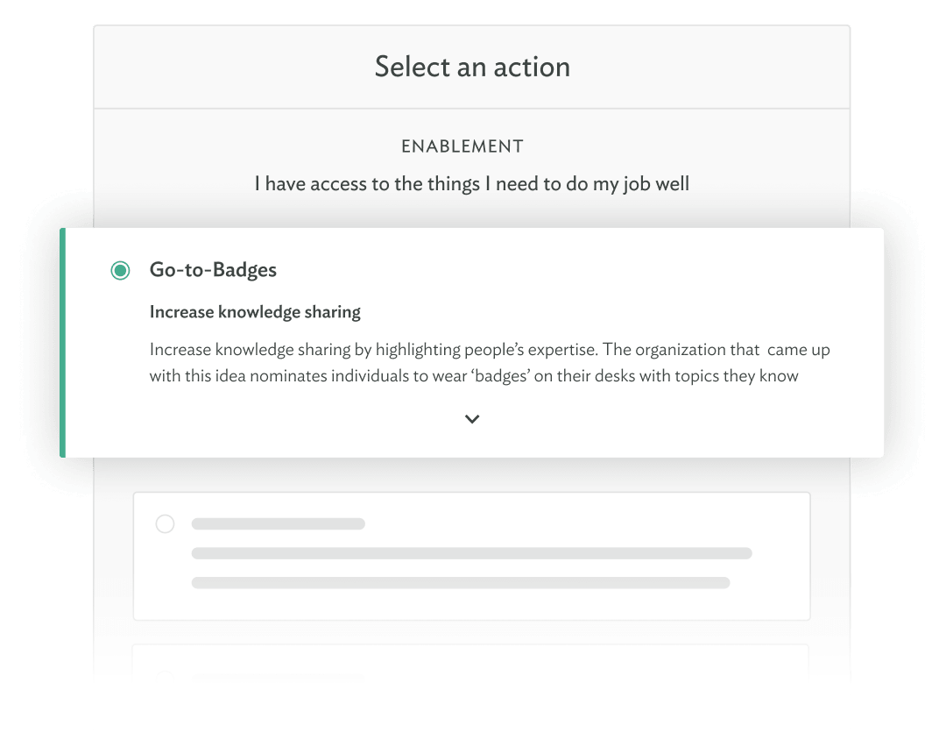Screen dimensions: 946x754
Task: Click the "Select an action" header title
Action: pyautogui.click(x=472, y=67)
